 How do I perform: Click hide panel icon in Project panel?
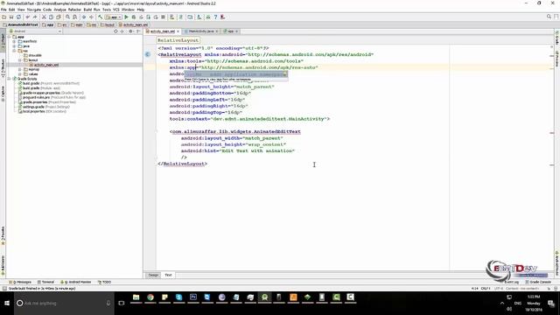click(138, 31)
